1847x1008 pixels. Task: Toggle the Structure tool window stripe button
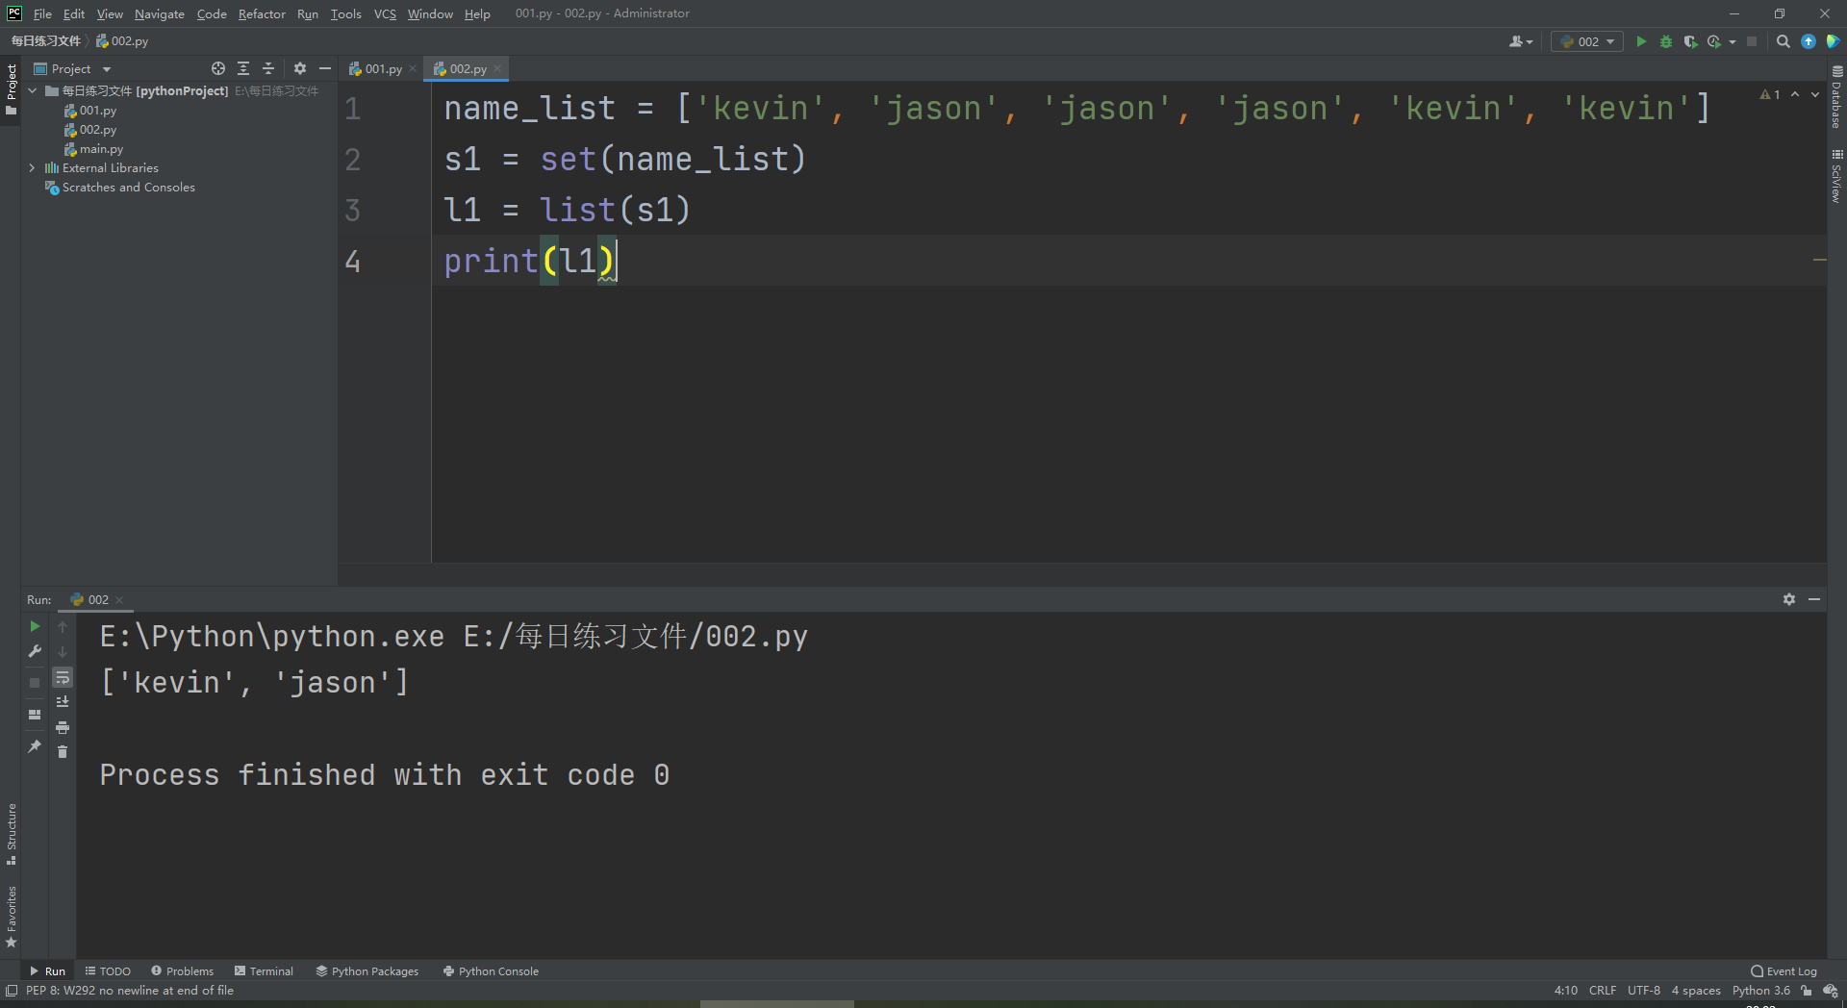tap(11, 833)
